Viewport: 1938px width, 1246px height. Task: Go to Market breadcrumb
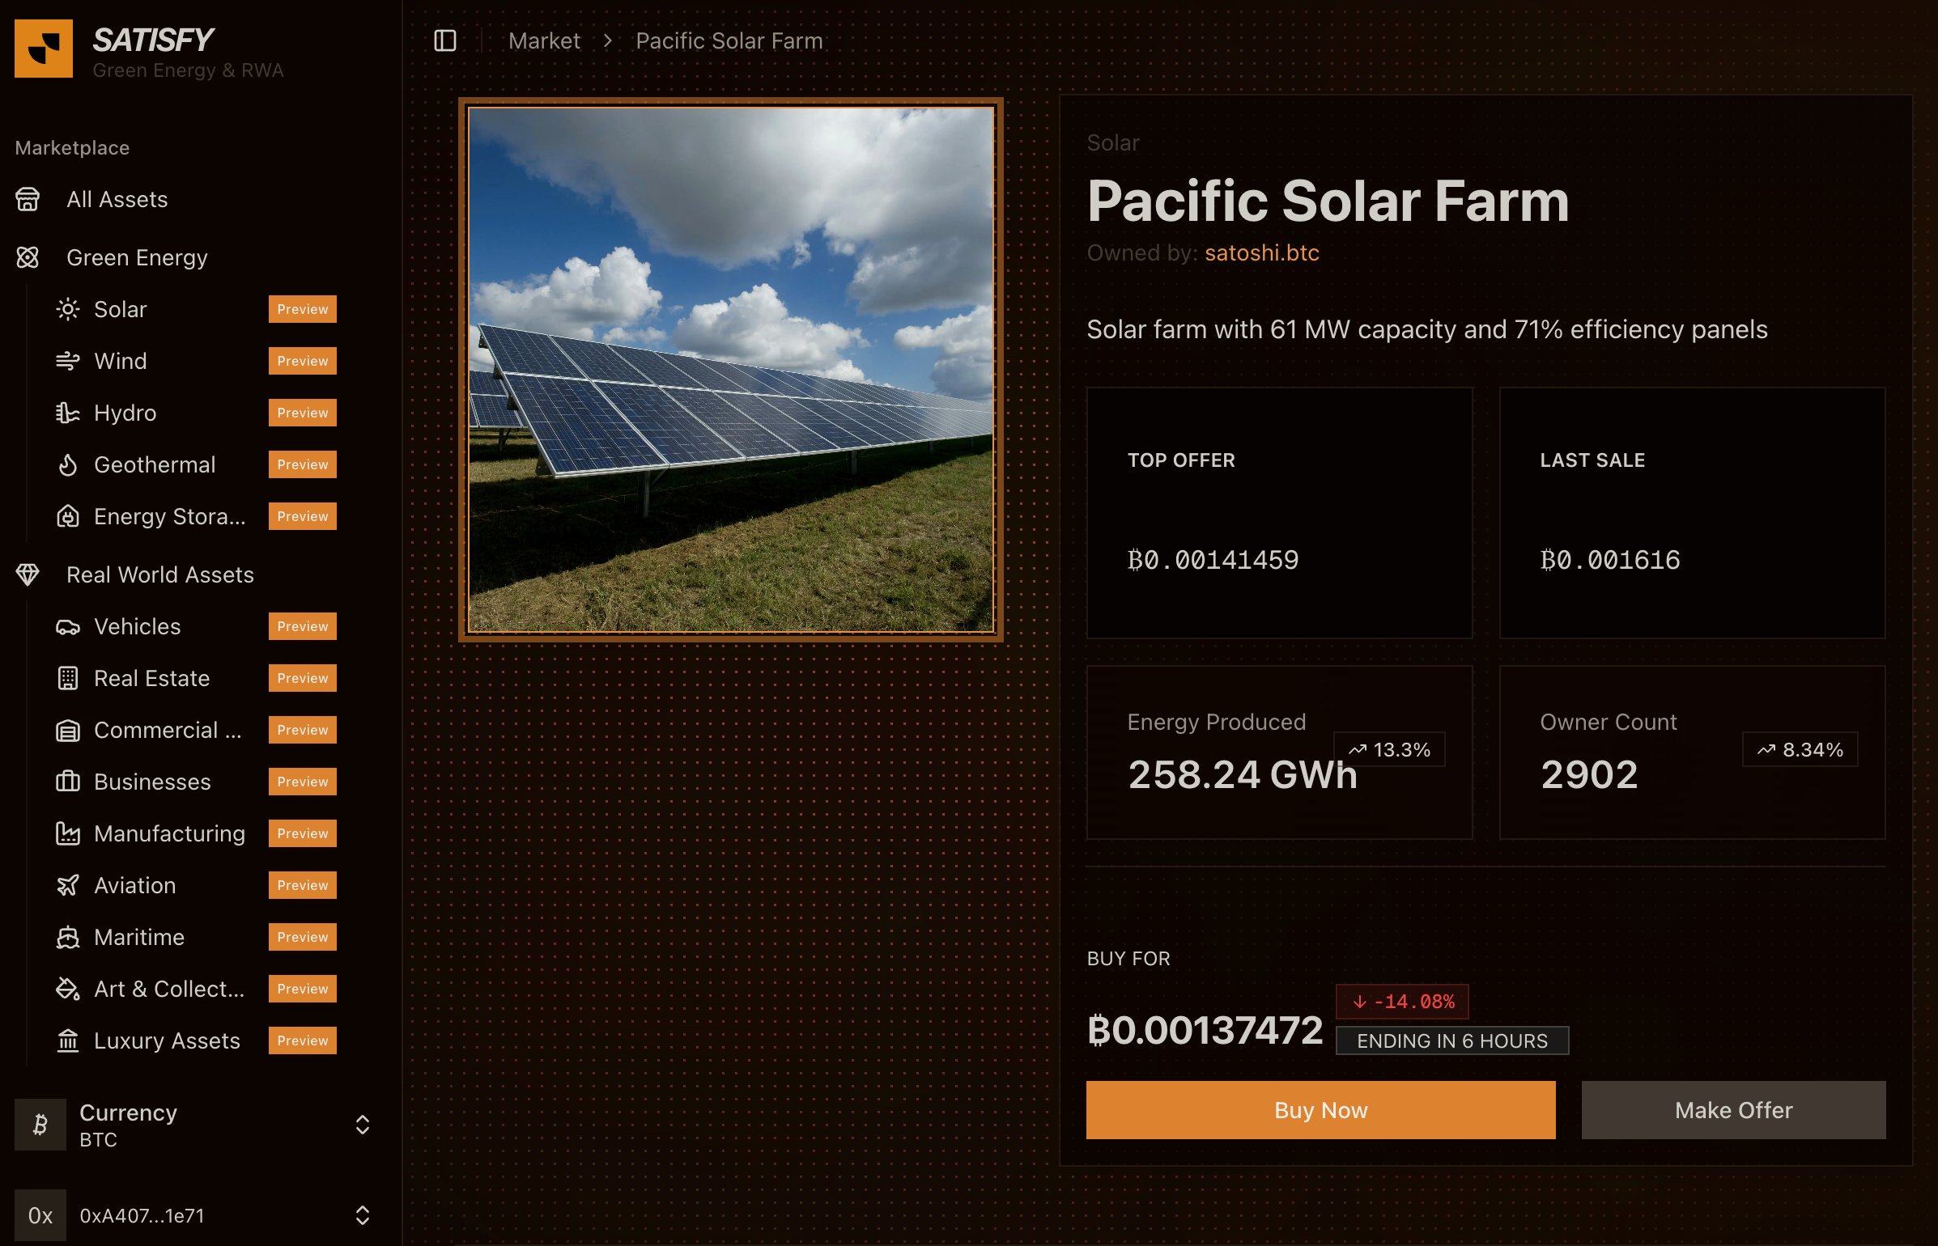544,40
